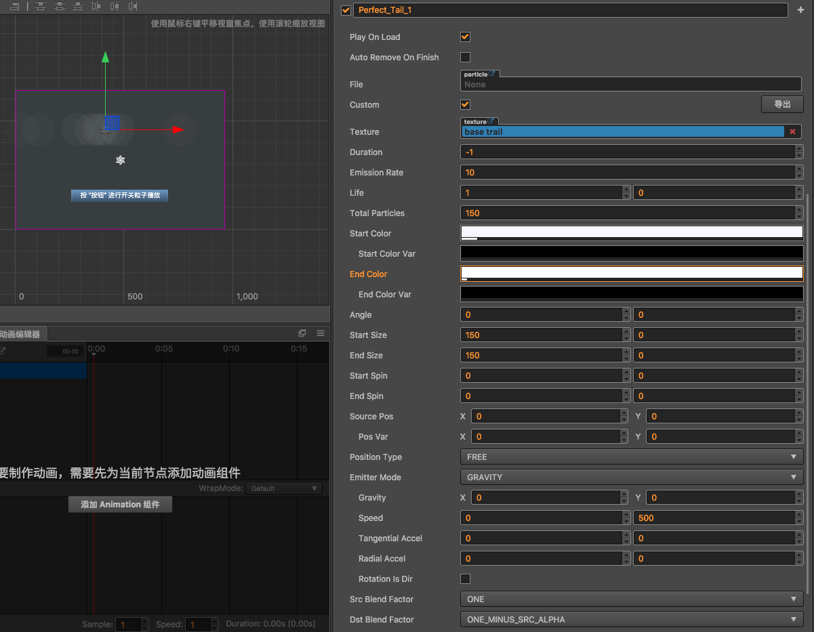Pop out the animation editor panel
The image size is (814, 632).
302,333
